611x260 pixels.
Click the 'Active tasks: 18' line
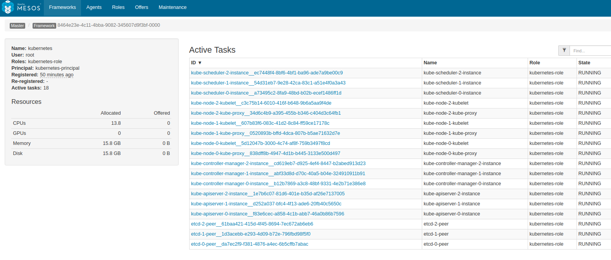pyautogui.click(x=30, y=88)
